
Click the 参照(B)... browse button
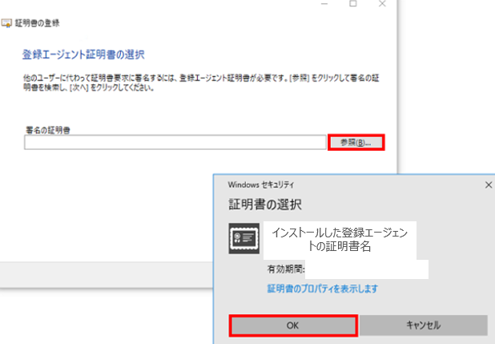tap(356, 142)
